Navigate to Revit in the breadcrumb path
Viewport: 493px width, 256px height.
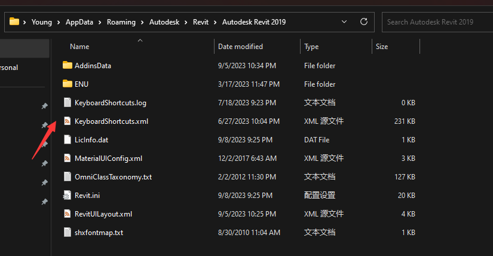pos(200,22)
